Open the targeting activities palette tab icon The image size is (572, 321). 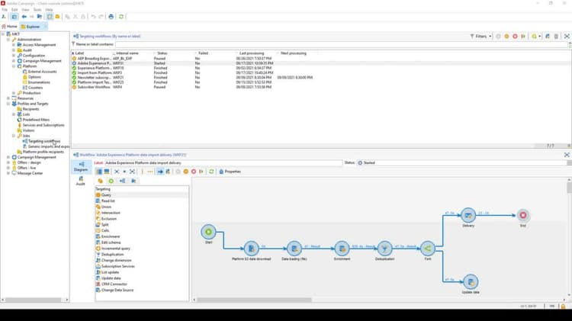tap(101, 181)
